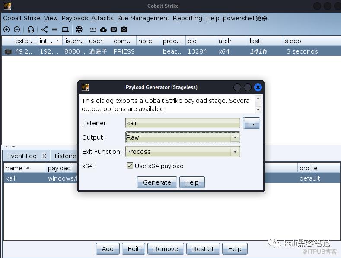Open the Reporting menu
The image size is (341, 258).
pyautogui.click(x=187, y=18)
